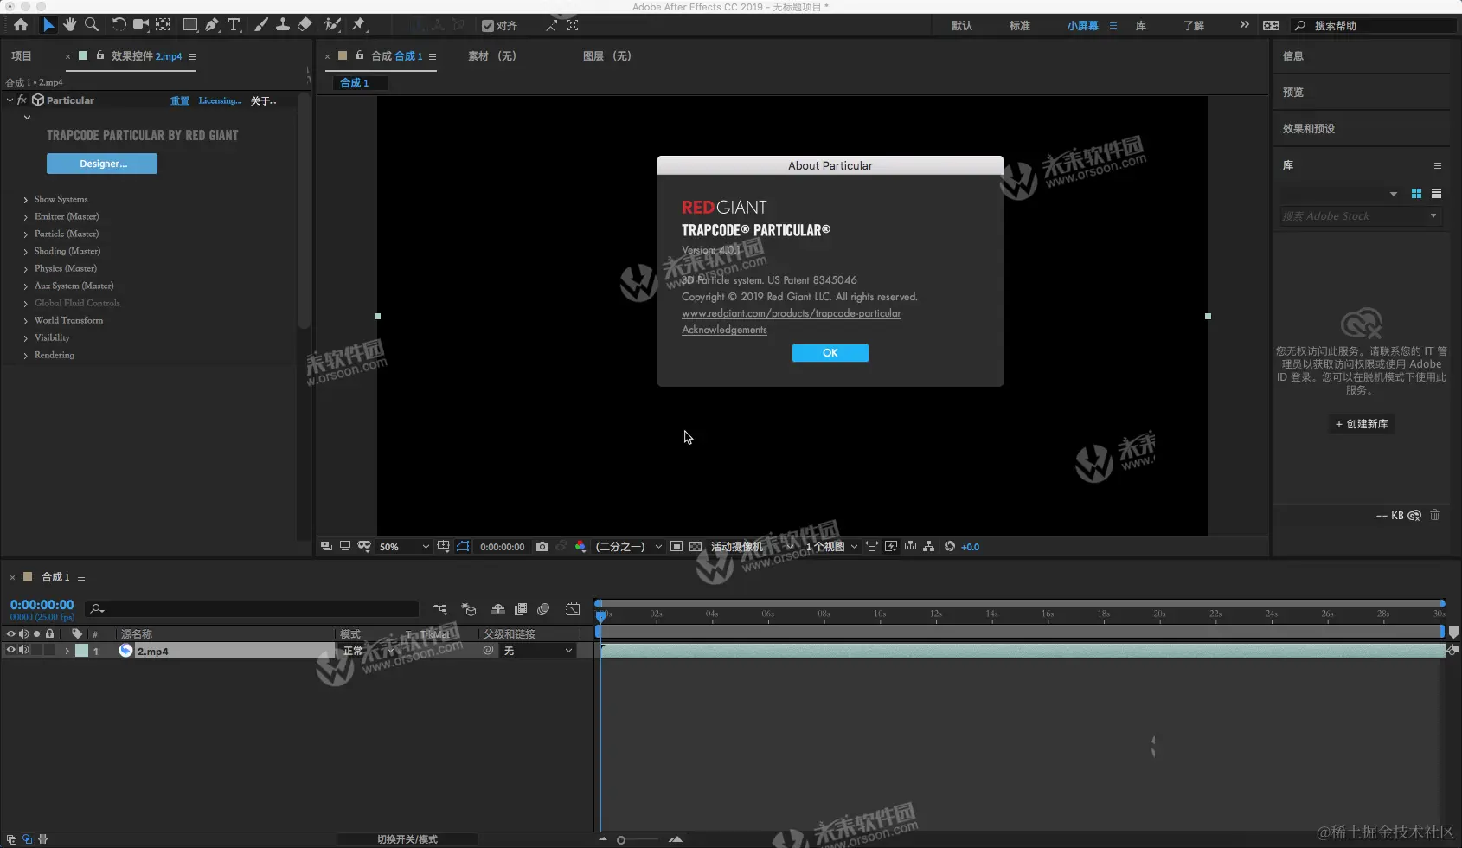This screenshot has height=848, width=1462.
Task: Open the Graph Editor
Action: pos(573,609)
